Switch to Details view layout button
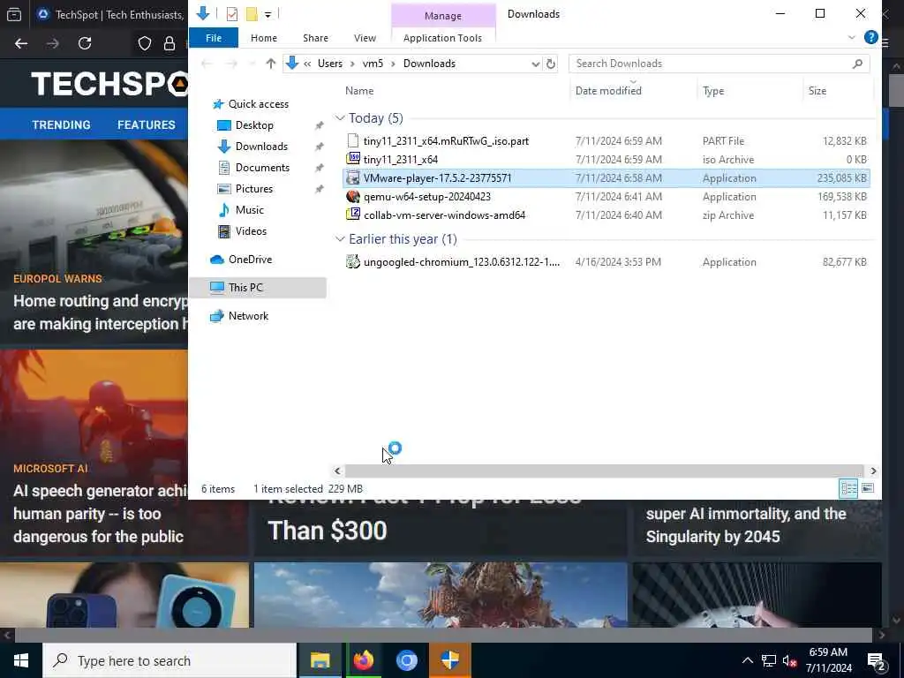 848,489
